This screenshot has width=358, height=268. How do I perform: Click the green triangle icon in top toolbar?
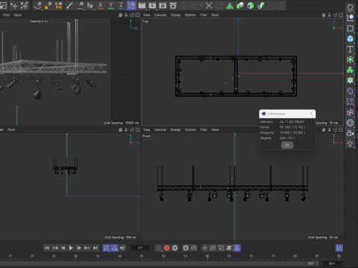(x=230, y=5)
